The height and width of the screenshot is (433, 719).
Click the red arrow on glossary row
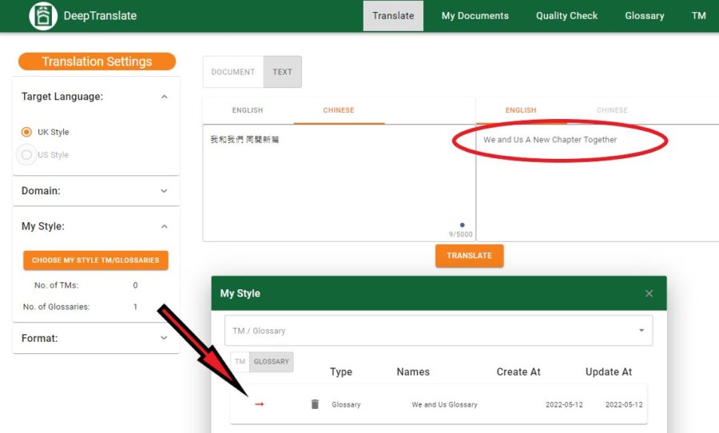(x=259, y=404)
